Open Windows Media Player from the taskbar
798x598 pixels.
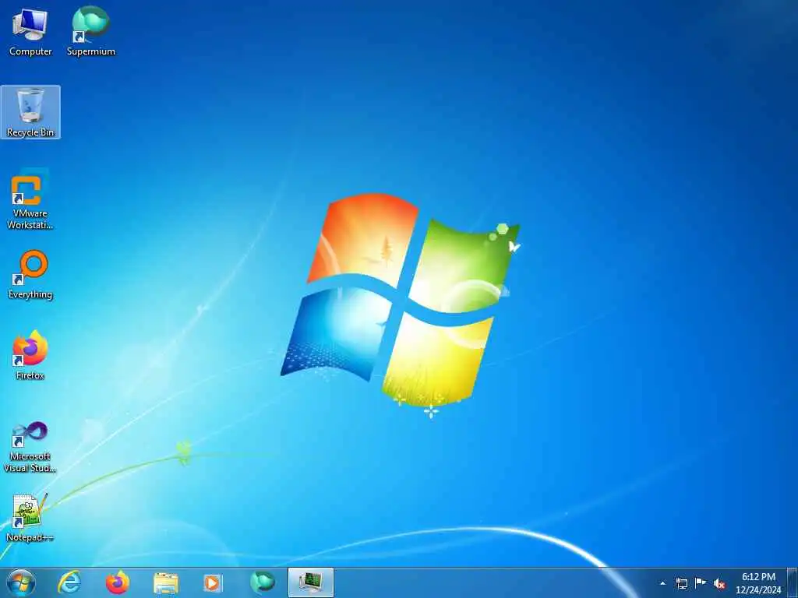tap(212, 582)
